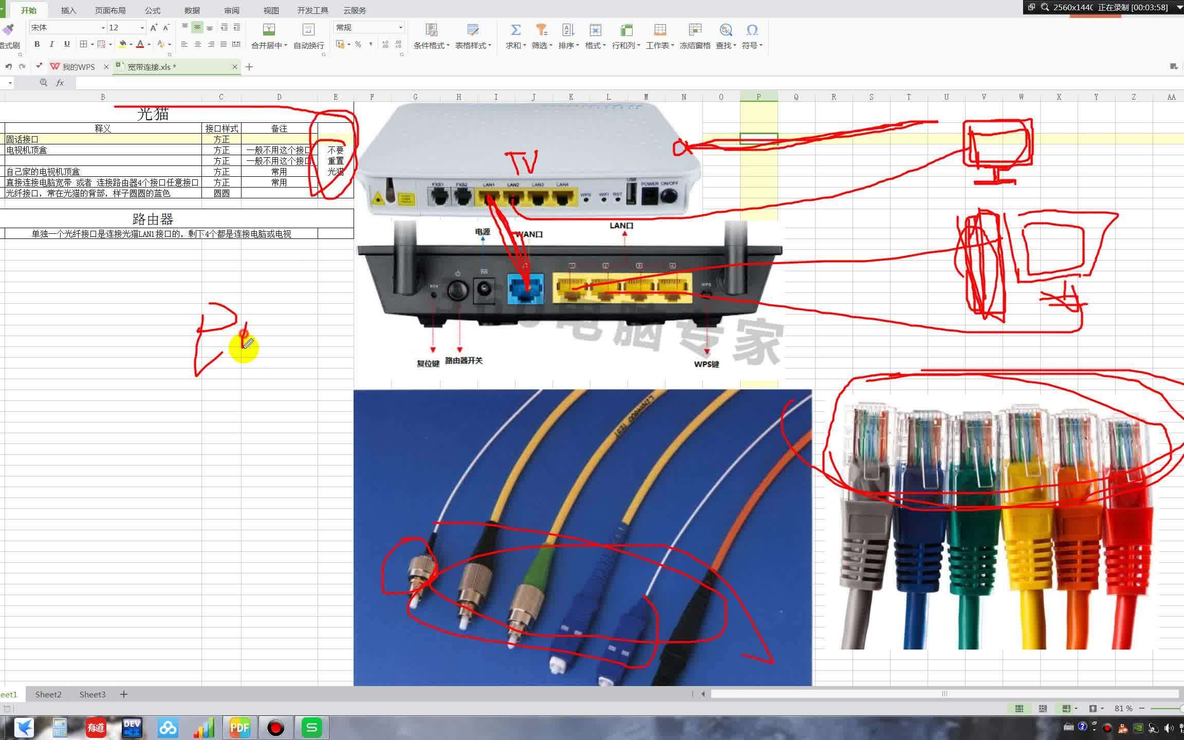Click the Find magnifier icon
Screen dimensions: 1184x740
point(726,30)
